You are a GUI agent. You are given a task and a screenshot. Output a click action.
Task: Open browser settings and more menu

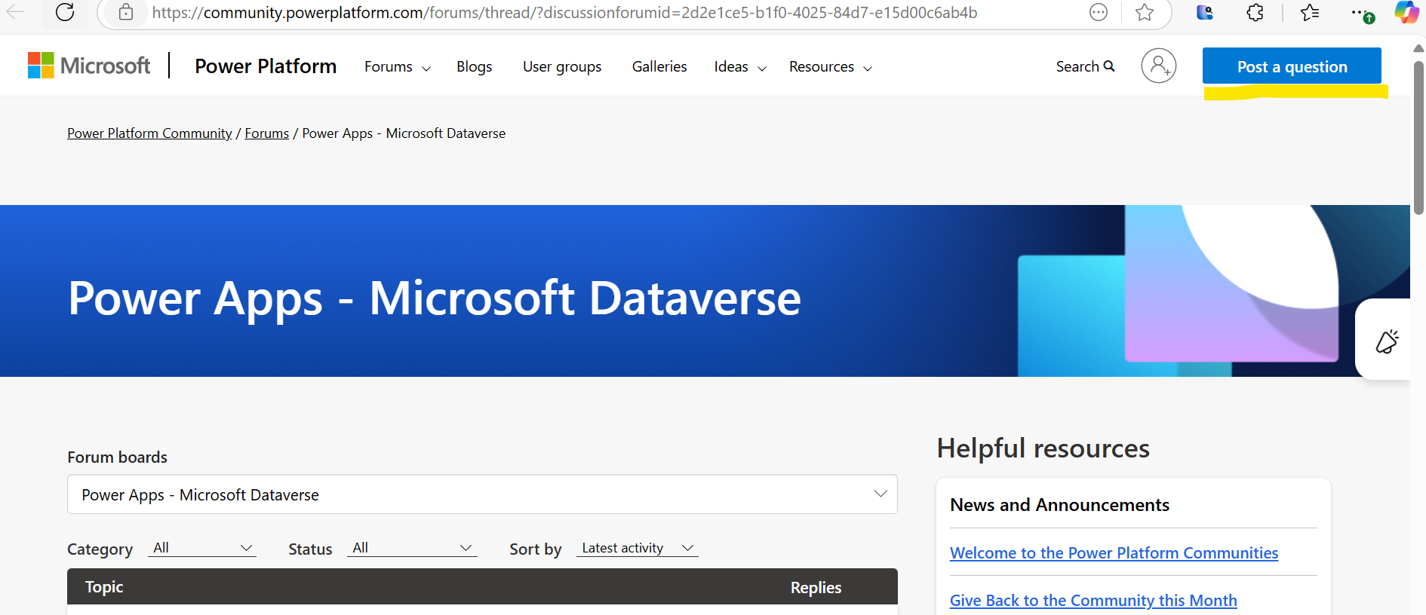pyautogui.click(x=1362, y=14)
